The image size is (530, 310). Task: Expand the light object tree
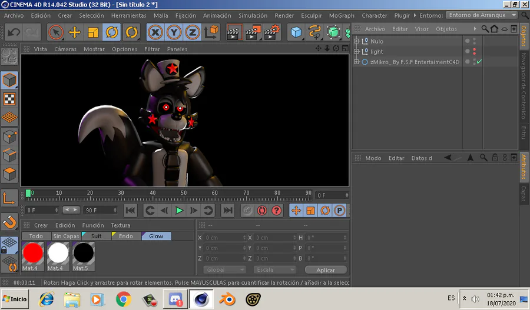click(356, 51)
